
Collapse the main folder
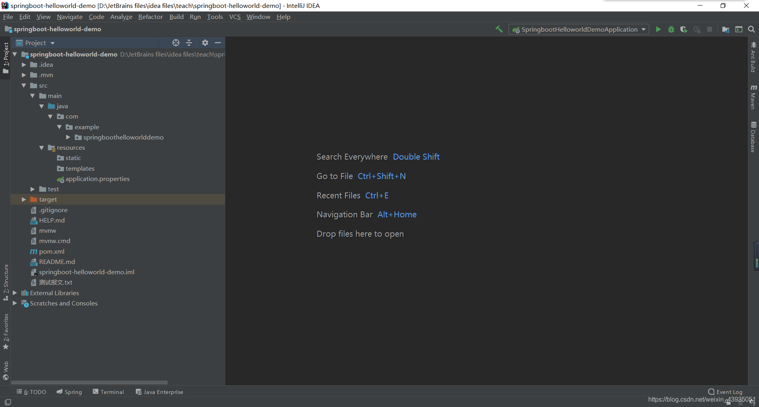(32, 96)
